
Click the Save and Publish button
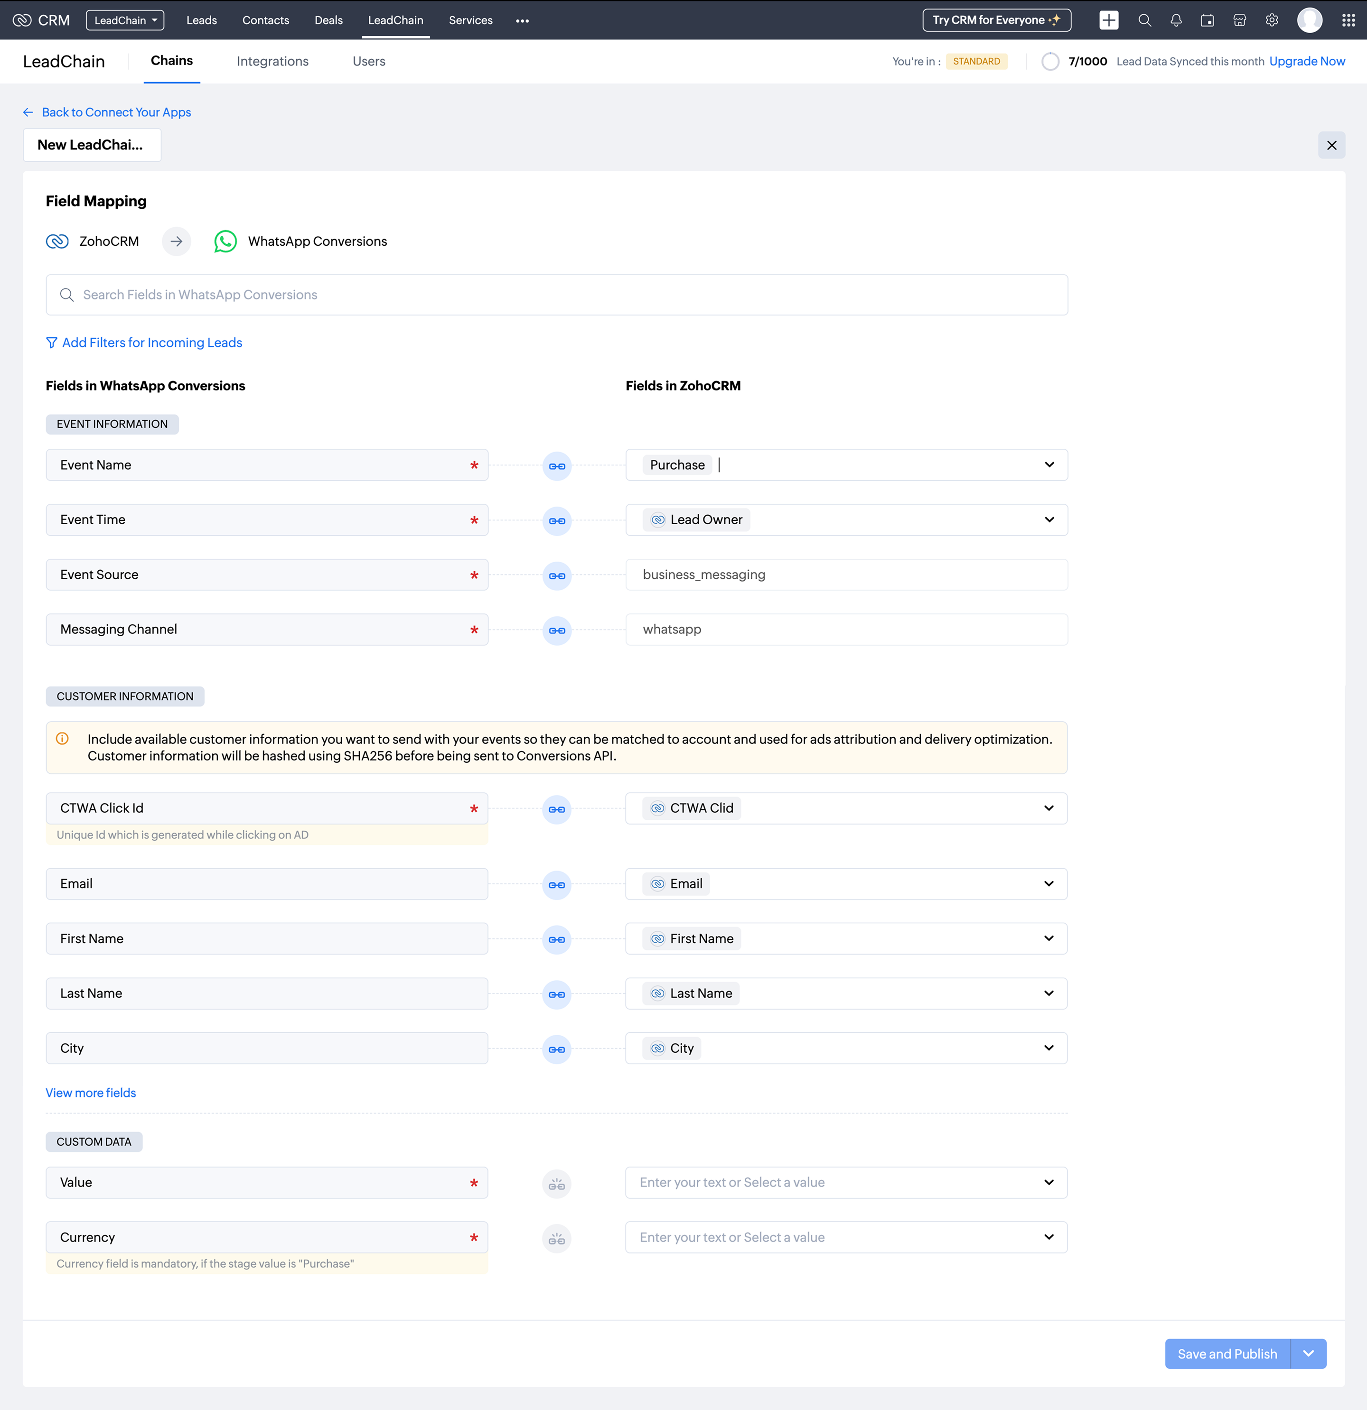click(x=1227, y=1353)
